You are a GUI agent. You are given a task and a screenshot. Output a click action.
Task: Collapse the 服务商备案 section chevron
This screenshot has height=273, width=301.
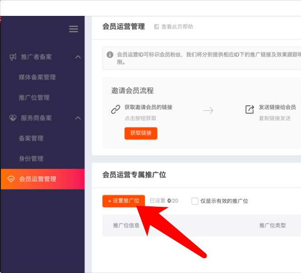(x=78, y=118)
